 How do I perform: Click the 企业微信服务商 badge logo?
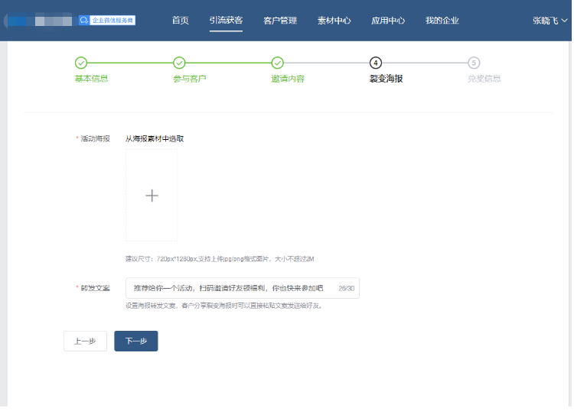click(107, 21)
